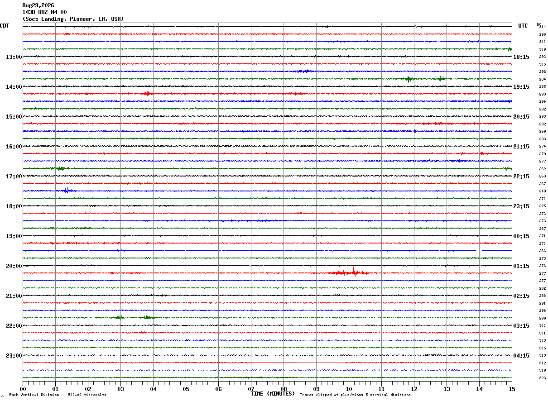This screenshot has height=401, width=548.
Task: Click the UTC timezone label
Action: coord(523,26)
